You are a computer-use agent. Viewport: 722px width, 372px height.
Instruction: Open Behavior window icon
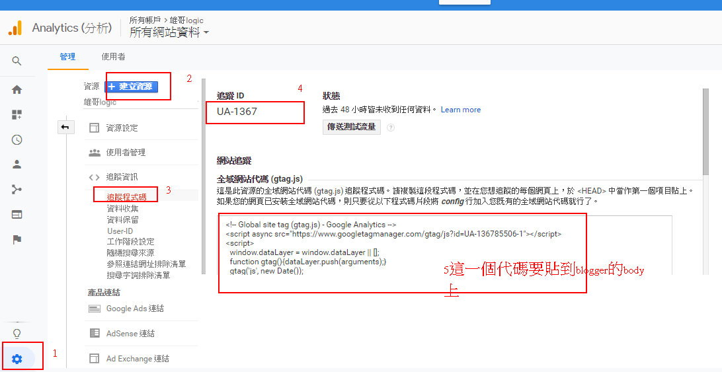coord(17,215)
